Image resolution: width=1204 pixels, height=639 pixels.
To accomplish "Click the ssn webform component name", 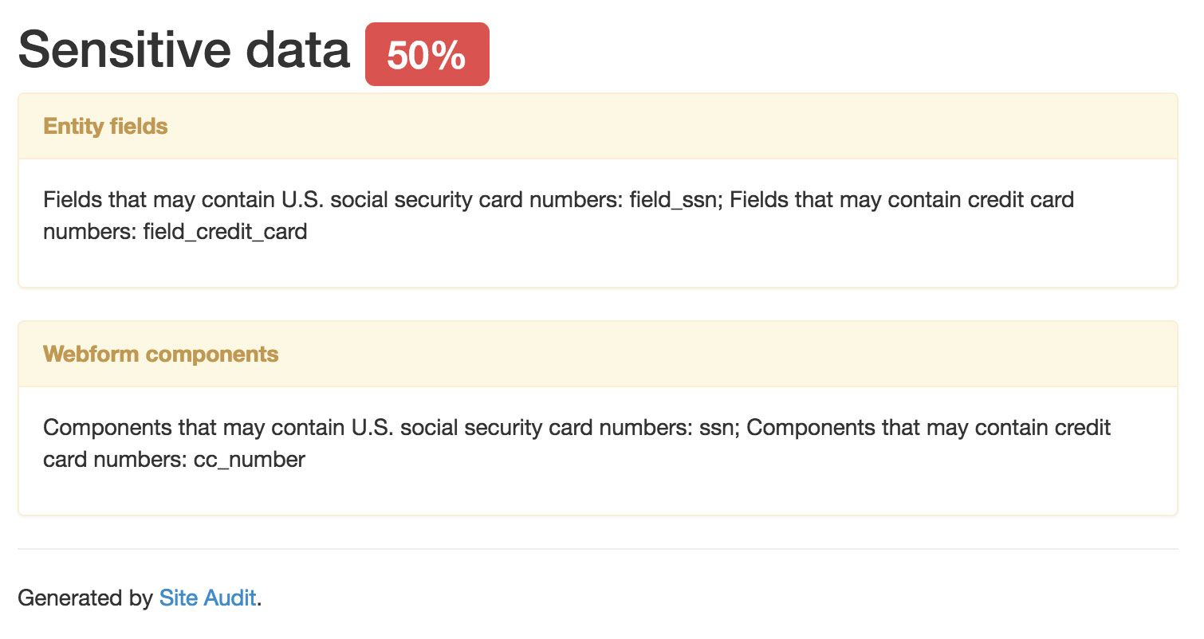I will click(719, 427).
